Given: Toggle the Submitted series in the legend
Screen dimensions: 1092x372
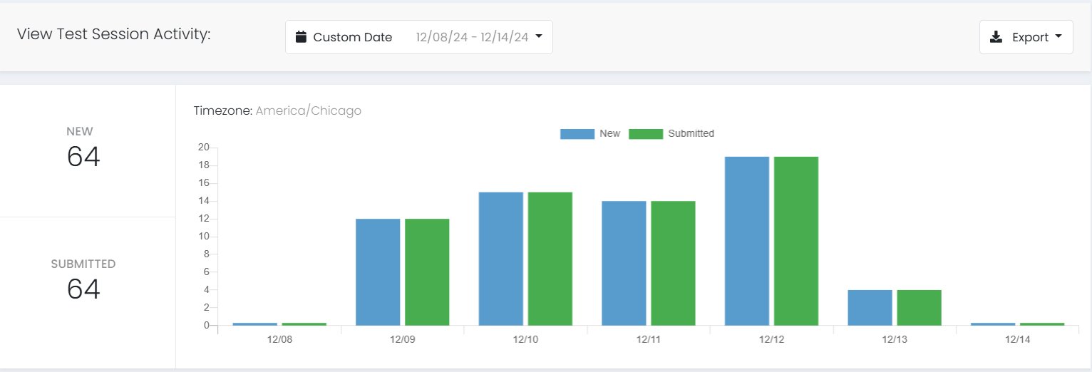Looking at the screenshot, I should (x=671, y=133).
